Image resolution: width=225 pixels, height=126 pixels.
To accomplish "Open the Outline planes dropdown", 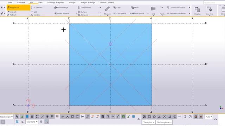I will point(164,122).
